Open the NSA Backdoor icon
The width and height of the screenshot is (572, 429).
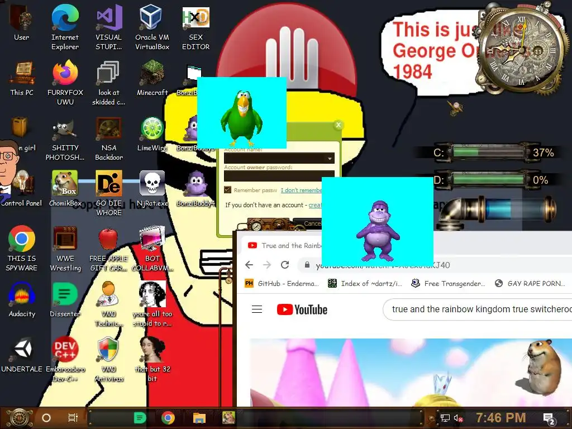click(109, 138)
